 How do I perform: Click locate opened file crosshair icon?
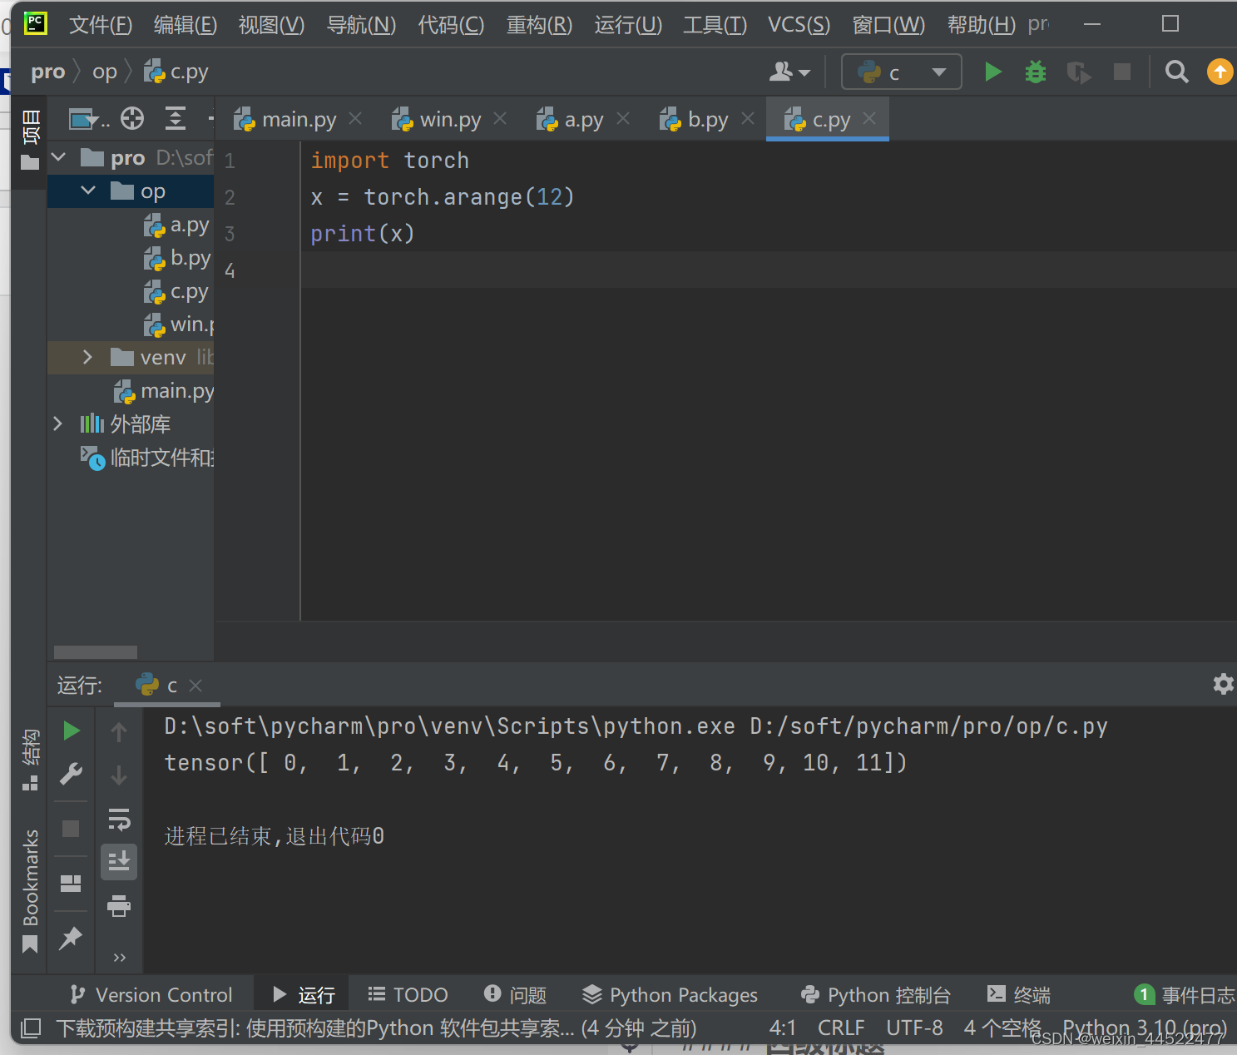coord(132,119)
